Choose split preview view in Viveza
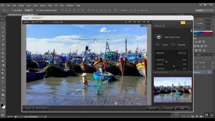 click(x=37, y=22)
